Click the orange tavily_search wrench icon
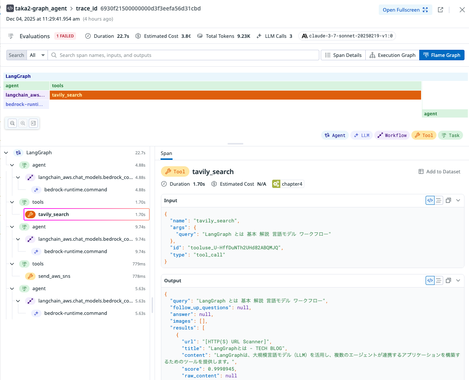The image size is (469, 380). [30, 215]
